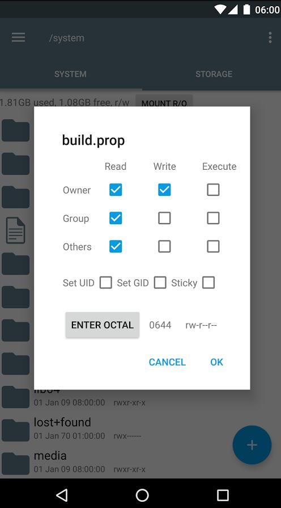281x508 pixels.
Task: Select the media folder icon
Action: point(15,464)
